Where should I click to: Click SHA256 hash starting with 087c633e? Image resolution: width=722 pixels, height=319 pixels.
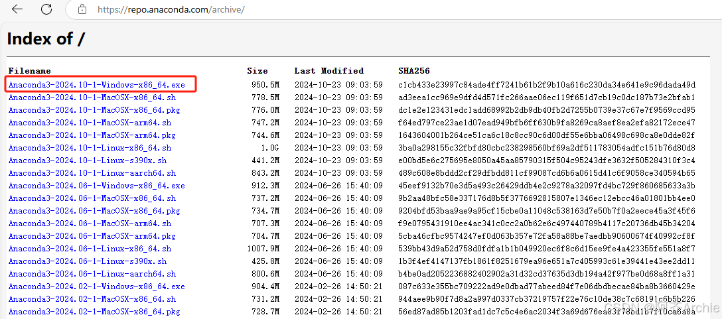pyautogui.click(x=547, y=287)
